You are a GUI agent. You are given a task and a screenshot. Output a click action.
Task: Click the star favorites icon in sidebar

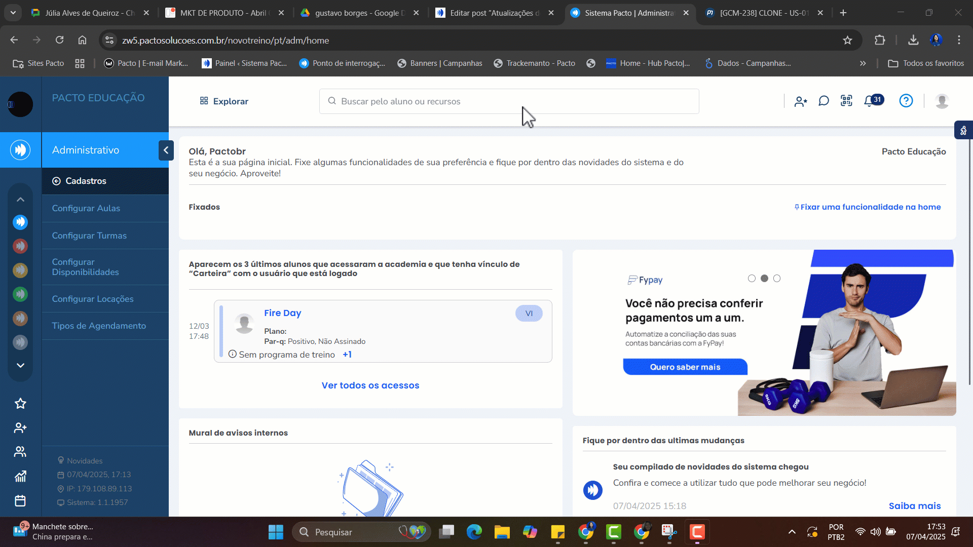20,404
